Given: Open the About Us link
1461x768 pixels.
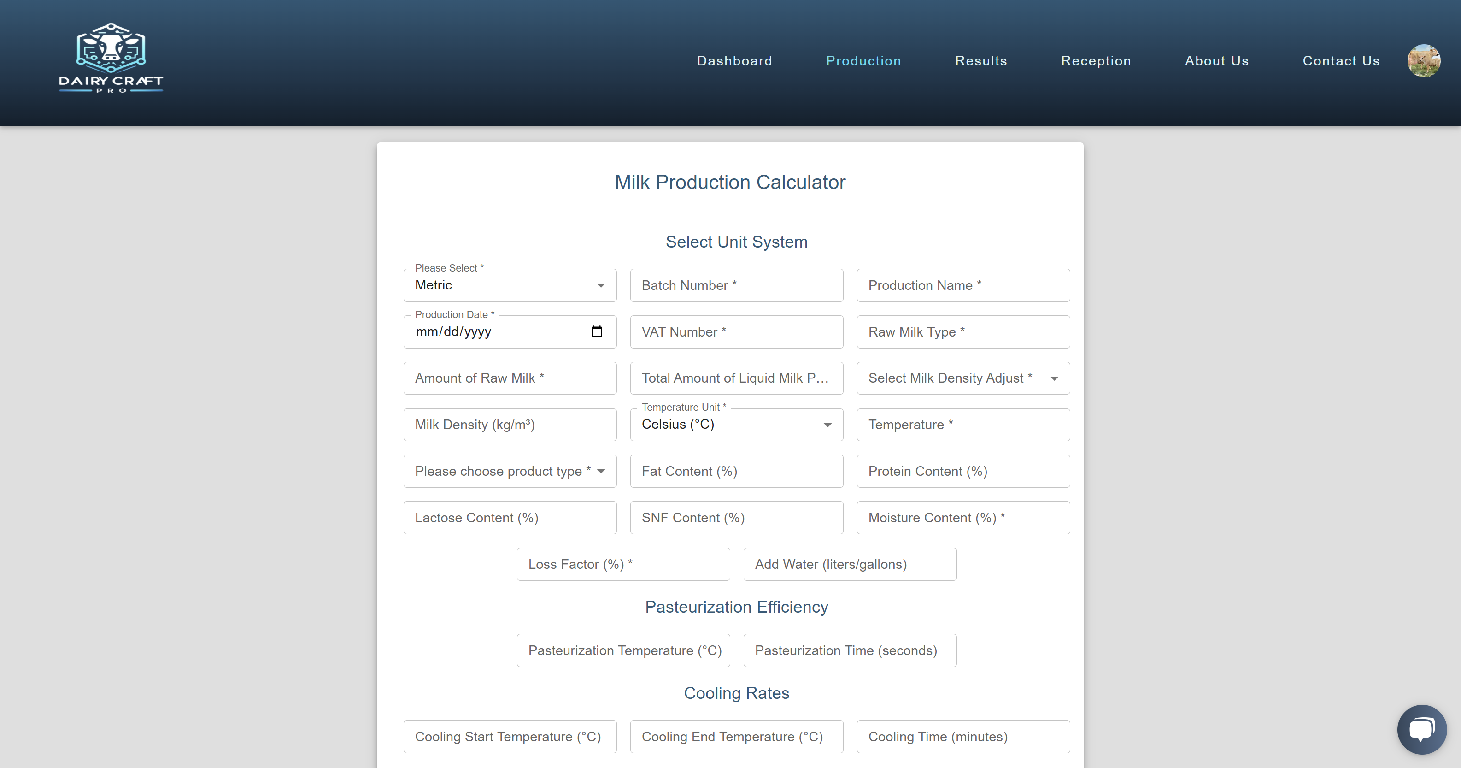Looking at the screenshot, I should tap(1216, 61).
